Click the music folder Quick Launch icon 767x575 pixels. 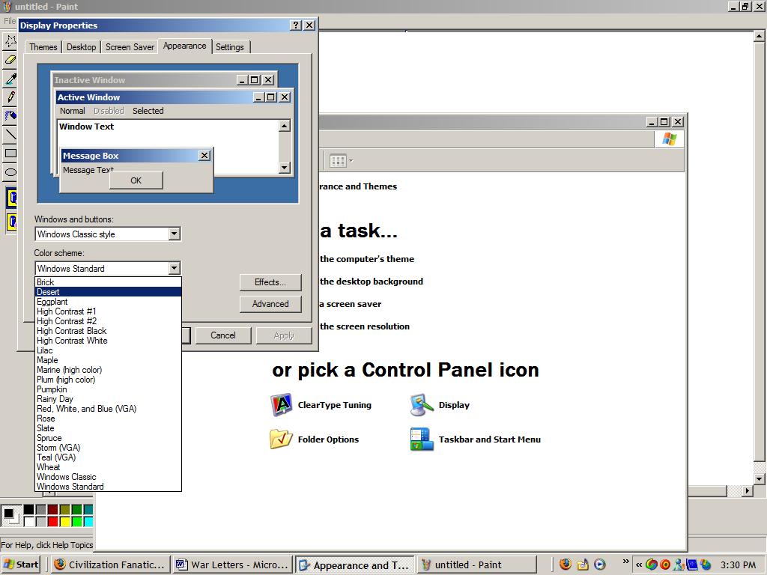(x=582, y=565)
